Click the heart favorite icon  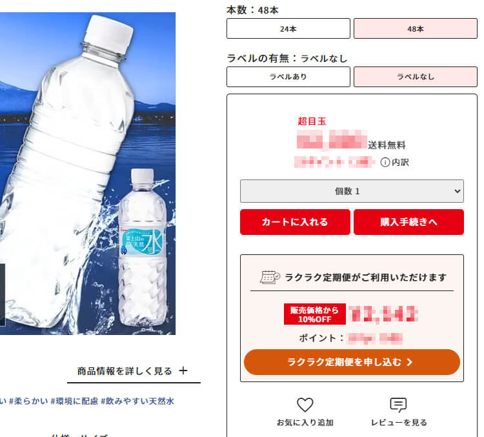coord(305,405)
